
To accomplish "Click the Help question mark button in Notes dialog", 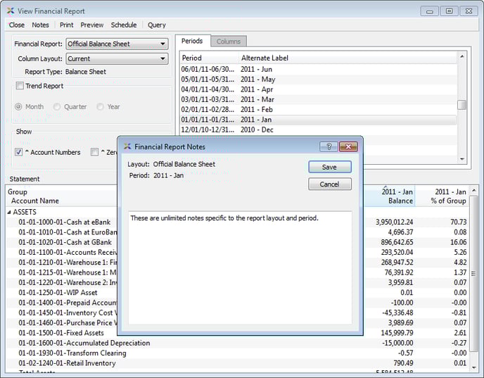I will (329, 146).
